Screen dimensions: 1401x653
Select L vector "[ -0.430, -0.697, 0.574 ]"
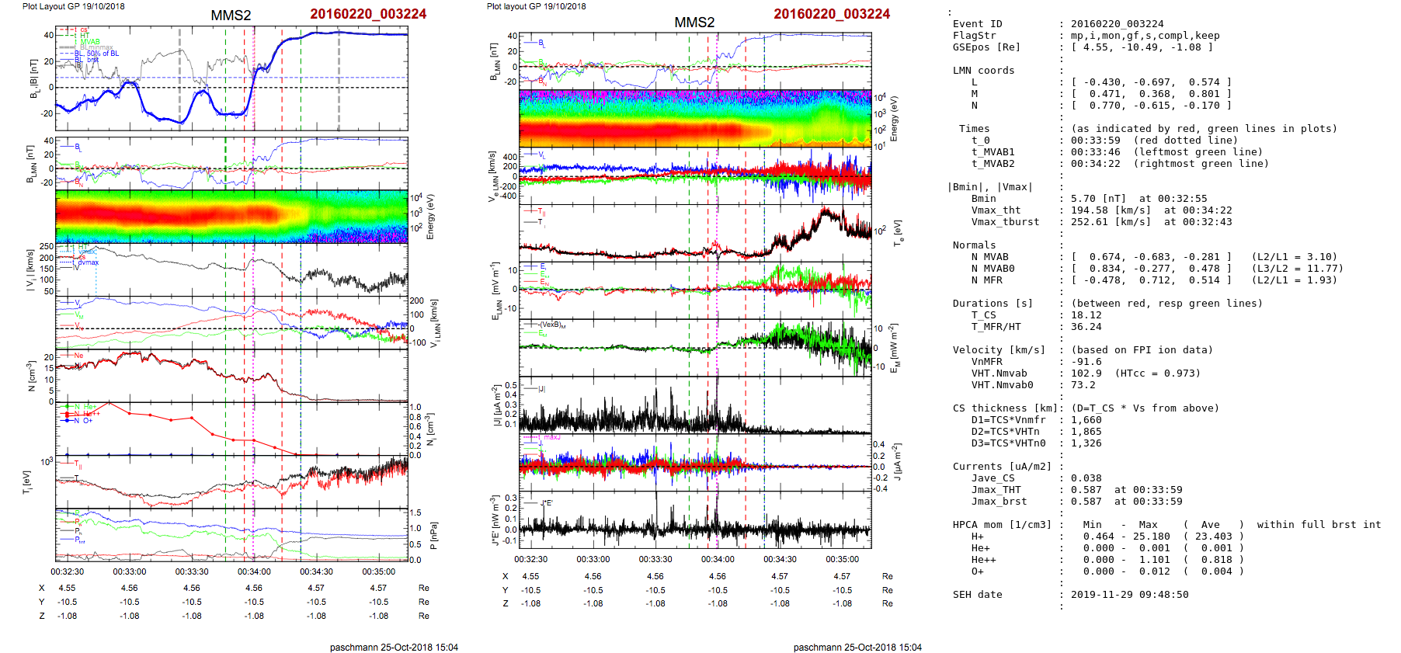click(x=1151, y=82)
